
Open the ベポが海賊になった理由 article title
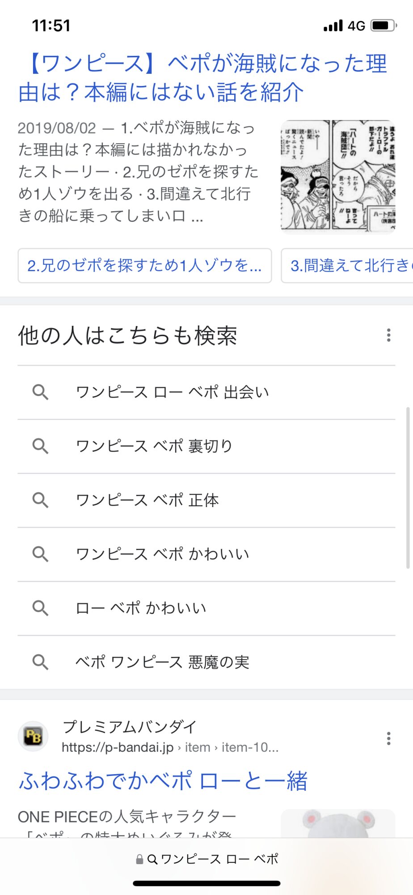tap(202, 77)
